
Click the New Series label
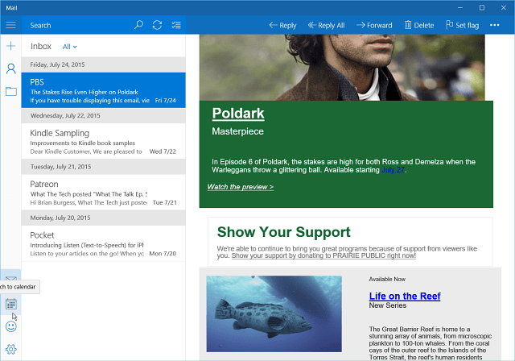point(388,305)
